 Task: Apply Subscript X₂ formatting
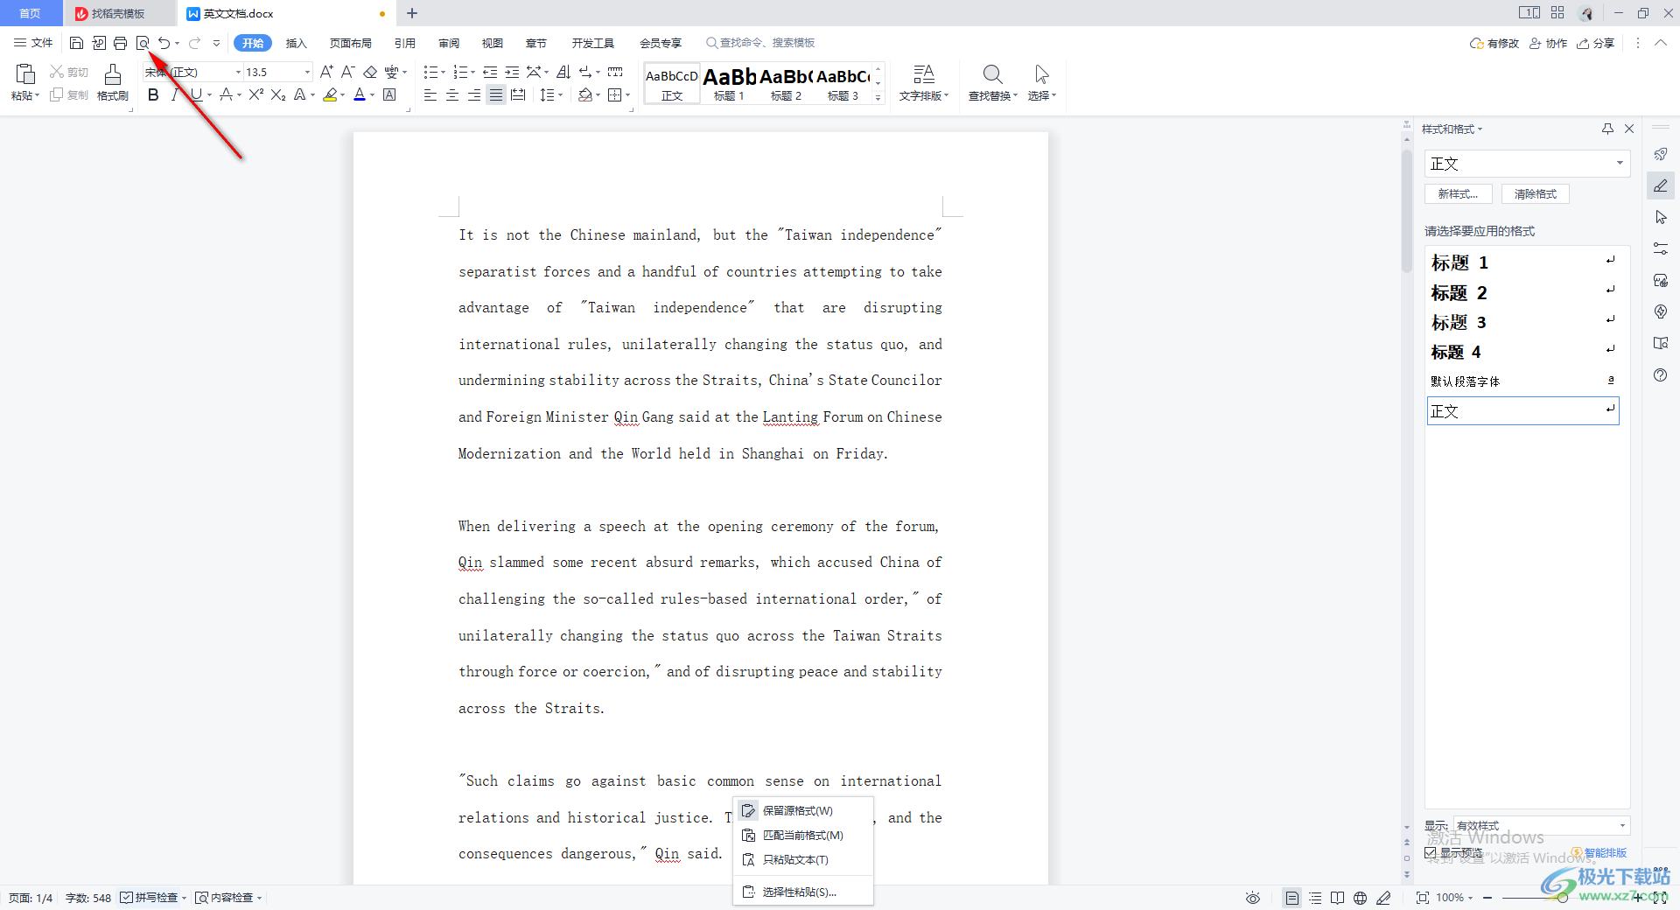pos(278,94)
